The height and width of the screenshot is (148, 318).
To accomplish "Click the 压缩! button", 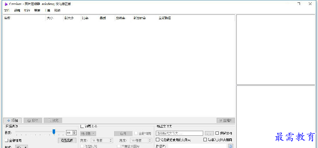I will coord(225,121).
